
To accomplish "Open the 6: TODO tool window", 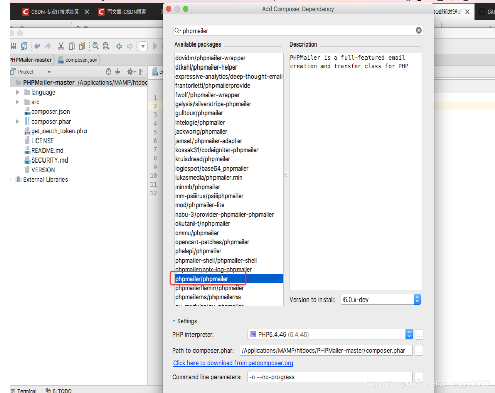I will tap(58, 390).
